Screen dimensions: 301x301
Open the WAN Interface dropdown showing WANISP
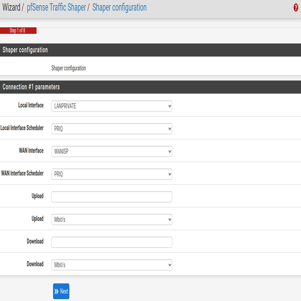112,152
